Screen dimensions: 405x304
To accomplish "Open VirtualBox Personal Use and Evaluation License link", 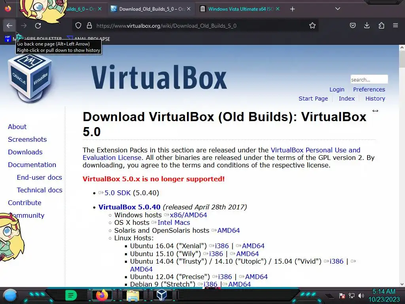I will pyautogui.click(x=221, y=154).
